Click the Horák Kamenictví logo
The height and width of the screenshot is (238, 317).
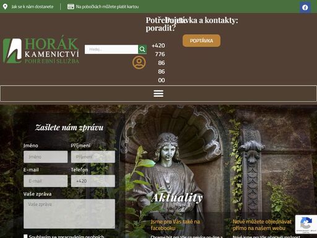point(41,51)
